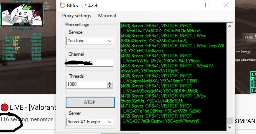The width and height of the screenshot is (256, 134).
Task: Click the log scrollbar down arrow
Action: (x=230, y=128)
